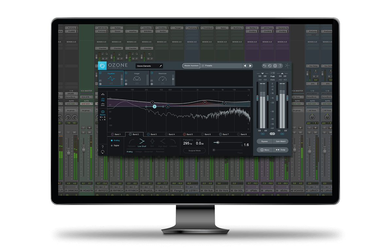Select the Lowpass filter shape

pos(173,143)
